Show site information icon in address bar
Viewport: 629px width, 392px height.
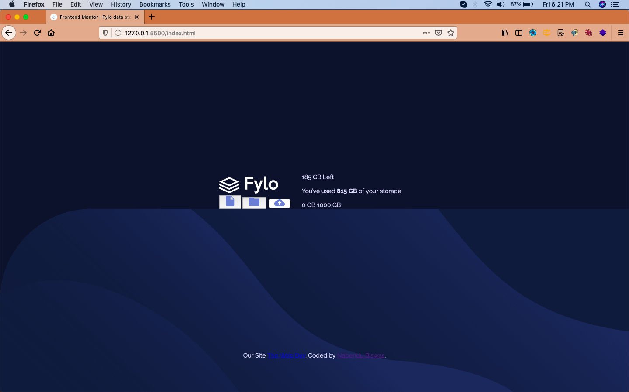coord(118,33)
